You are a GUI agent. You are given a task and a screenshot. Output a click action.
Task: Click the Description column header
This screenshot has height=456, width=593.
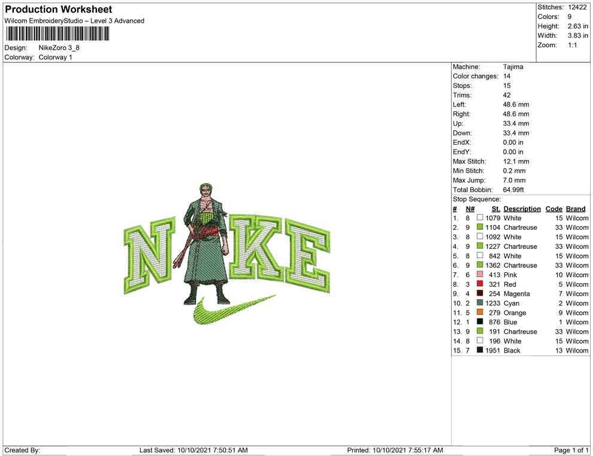pyautogui.click(x=522, y=209)
